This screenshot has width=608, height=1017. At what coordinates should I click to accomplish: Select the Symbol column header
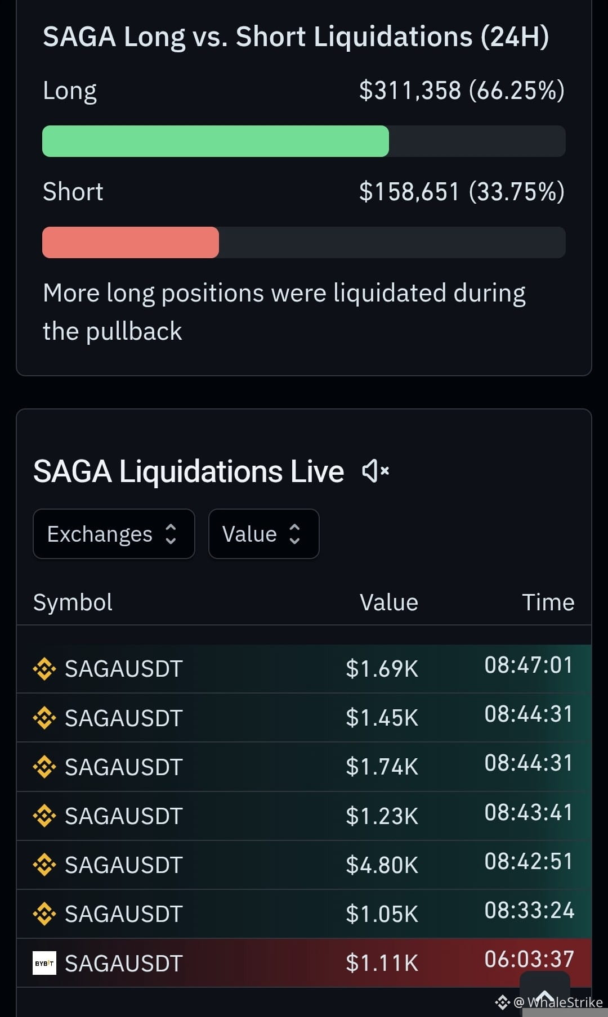pyautogui.click(x=73, y=602)
